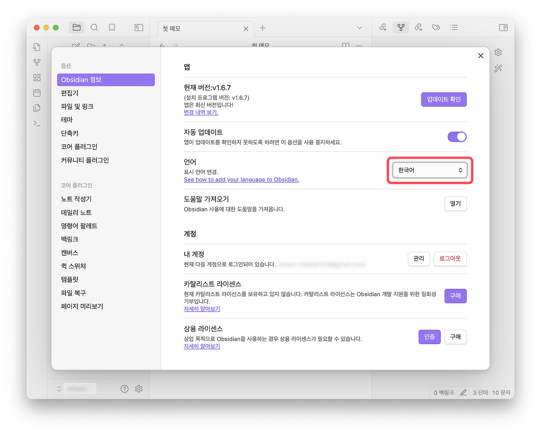Click the 로그아웃 button

coord(450,259)
